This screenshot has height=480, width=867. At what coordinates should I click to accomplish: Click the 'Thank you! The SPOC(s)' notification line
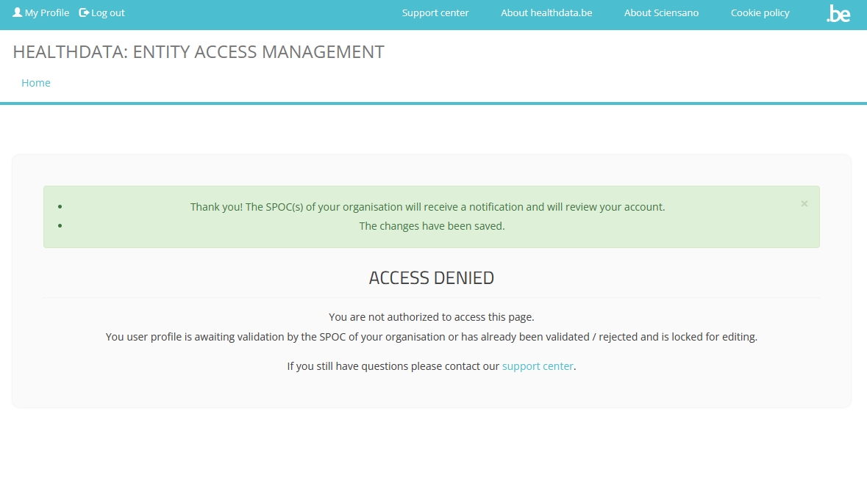tap(427, 207)
